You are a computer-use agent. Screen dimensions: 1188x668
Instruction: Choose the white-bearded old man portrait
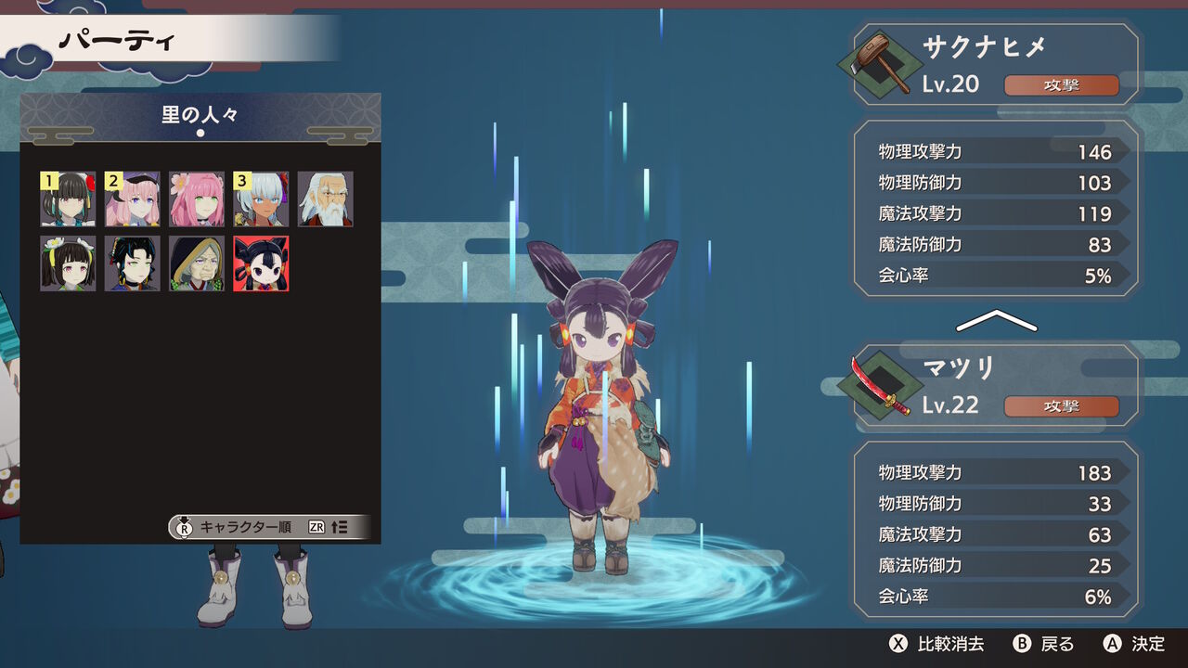click(326, 199)
